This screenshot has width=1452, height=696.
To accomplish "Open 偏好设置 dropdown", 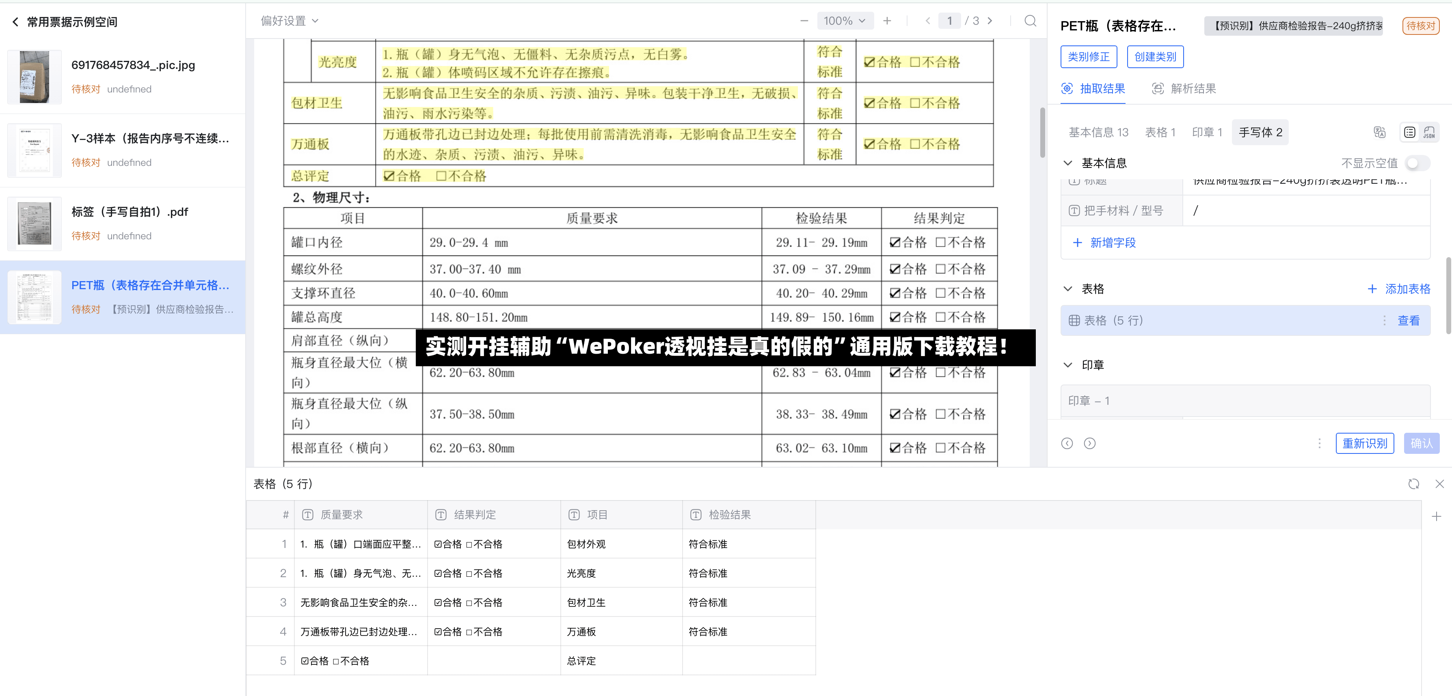I will [289, 21].
